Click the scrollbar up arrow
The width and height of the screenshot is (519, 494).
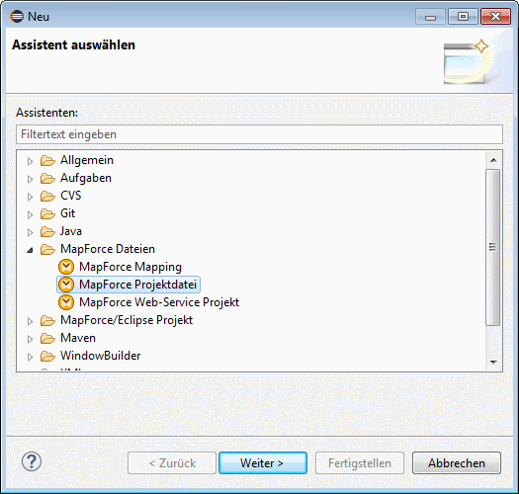tap(493, 160)
